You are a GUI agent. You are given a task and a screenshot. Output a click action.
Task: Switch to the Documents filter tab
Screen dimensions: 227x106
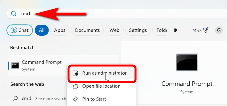pos(88,30)
